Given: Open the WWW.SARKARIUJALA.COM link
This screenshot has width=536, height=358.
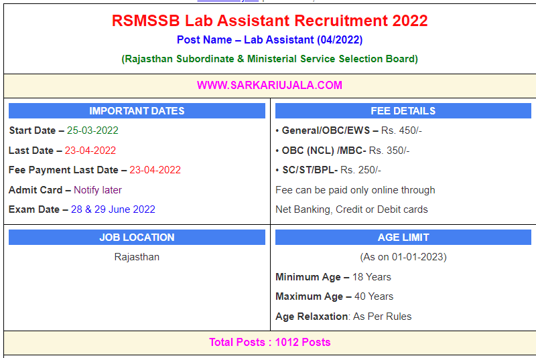Looking at the screenshot, I should coord(269,85).
